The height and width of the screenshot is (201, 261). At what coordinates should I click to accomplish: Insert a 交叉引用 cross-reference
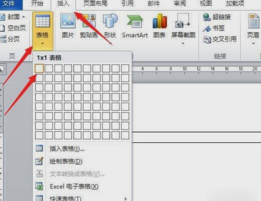point(220,39)
